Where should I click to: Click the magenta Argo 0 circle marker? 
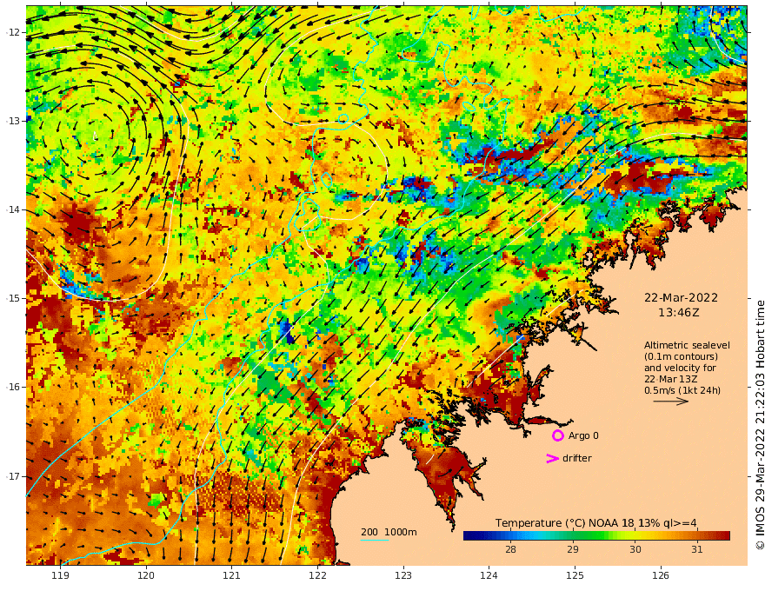click(557, 435)
